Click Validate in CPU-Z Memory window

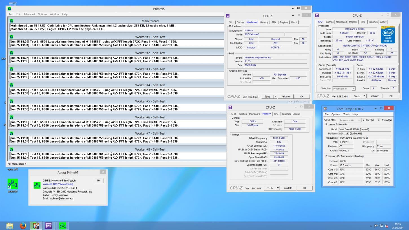pos(288,188)
